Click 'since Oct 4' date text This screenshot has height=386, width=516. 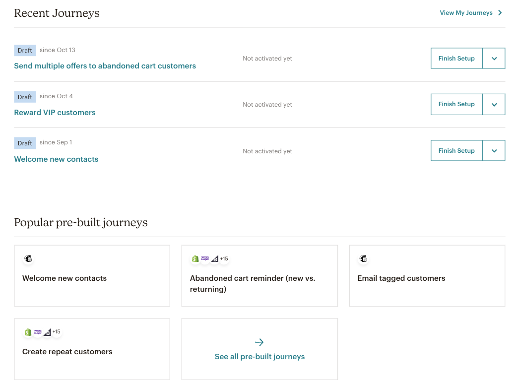pyautogui.click(x=56, y=96)
